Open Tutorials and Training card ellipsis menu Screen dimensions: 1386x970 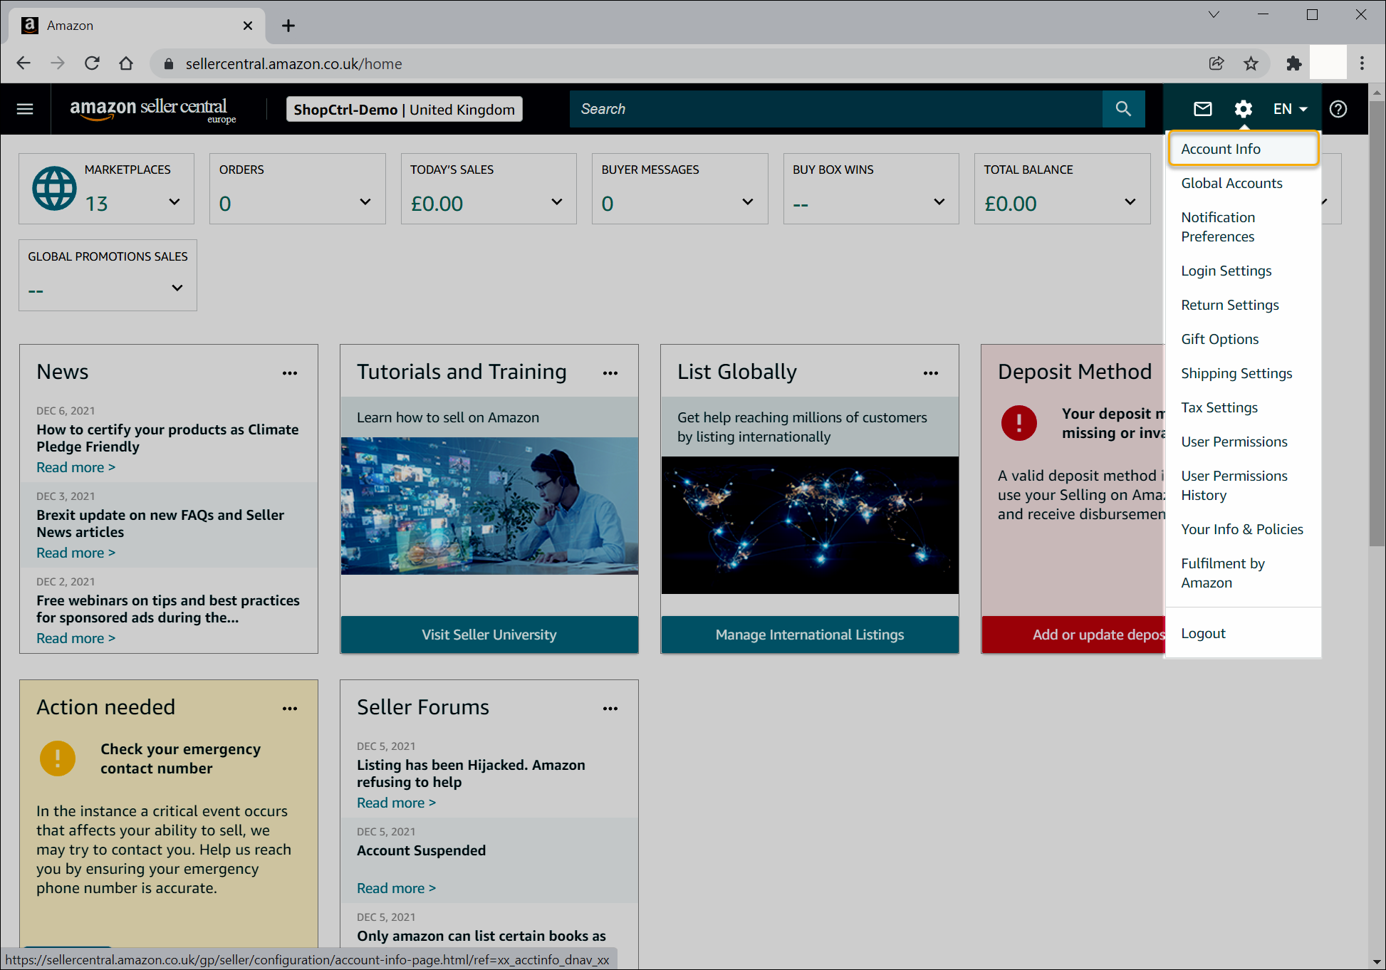click(x=610, y=373)
